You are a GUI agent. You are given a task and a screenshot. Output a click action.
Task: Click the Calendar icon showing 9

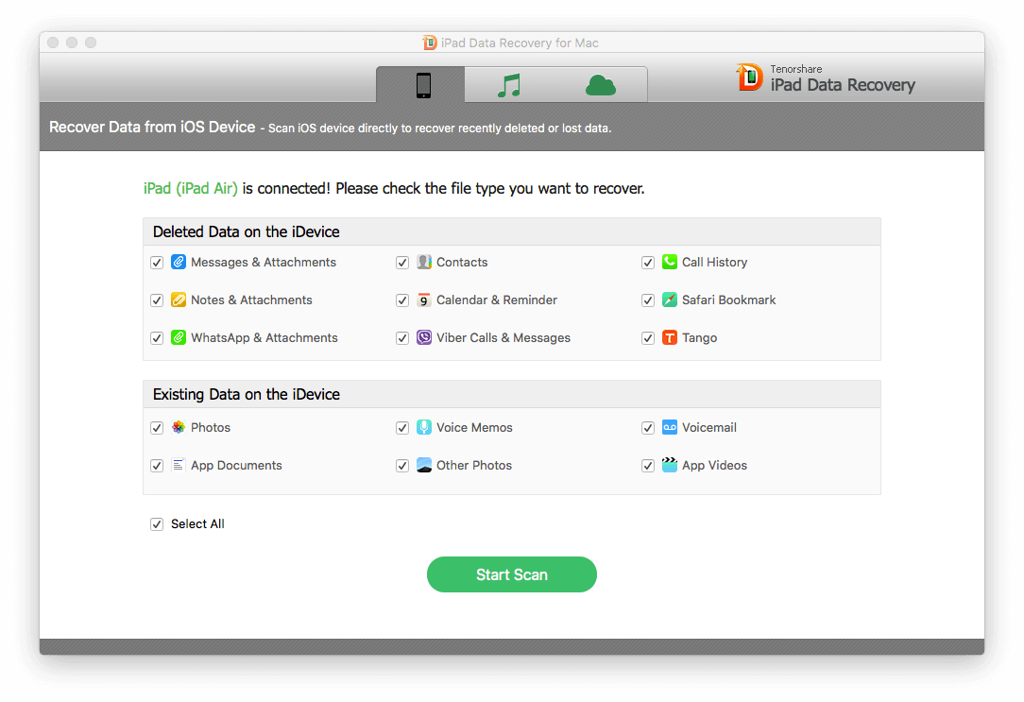pos(424,300)
